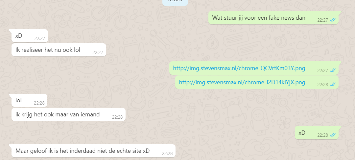Click the 22:27 timestamp on the fake news message
The width and height of the screenshot is (355, 160).
[x=323, y=20]
